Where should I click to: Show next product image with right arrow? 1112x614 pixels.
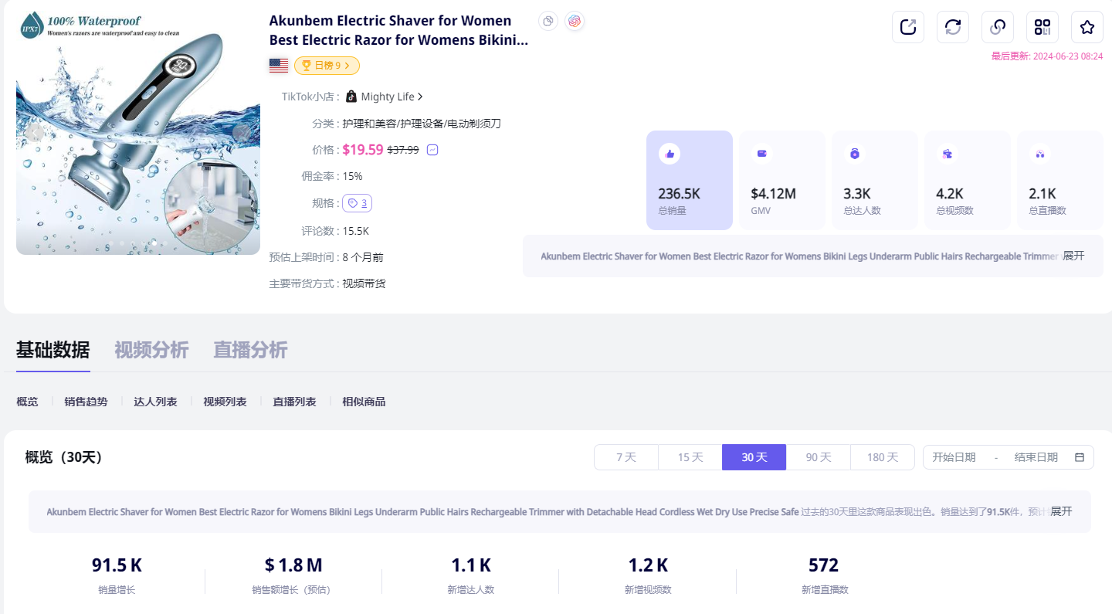(x=242, y=133)
